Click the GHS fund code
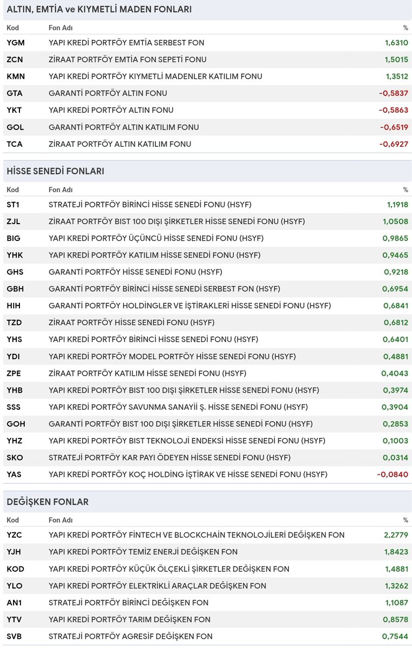 [15, 272]
